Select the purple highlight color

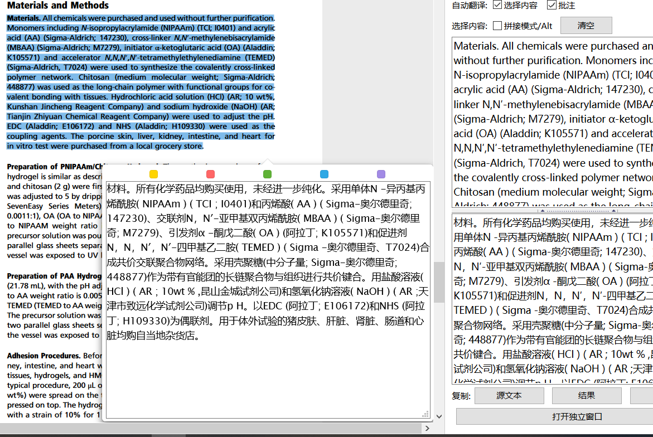[x=380, y=174]
